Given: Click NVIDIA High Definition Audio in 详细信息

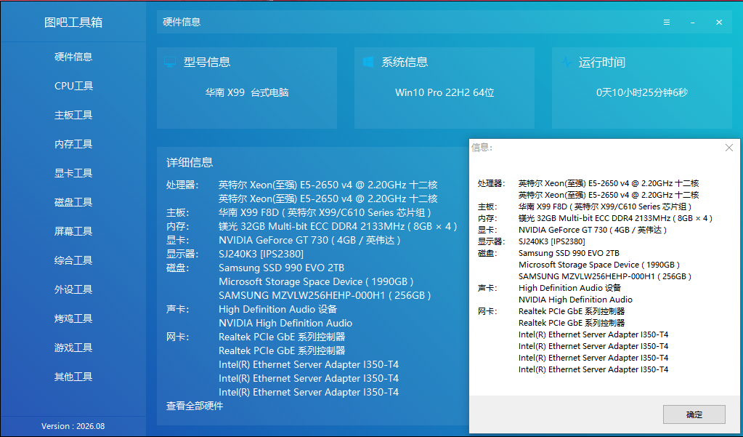Looking at the screenshot, I should pos(285,323).
